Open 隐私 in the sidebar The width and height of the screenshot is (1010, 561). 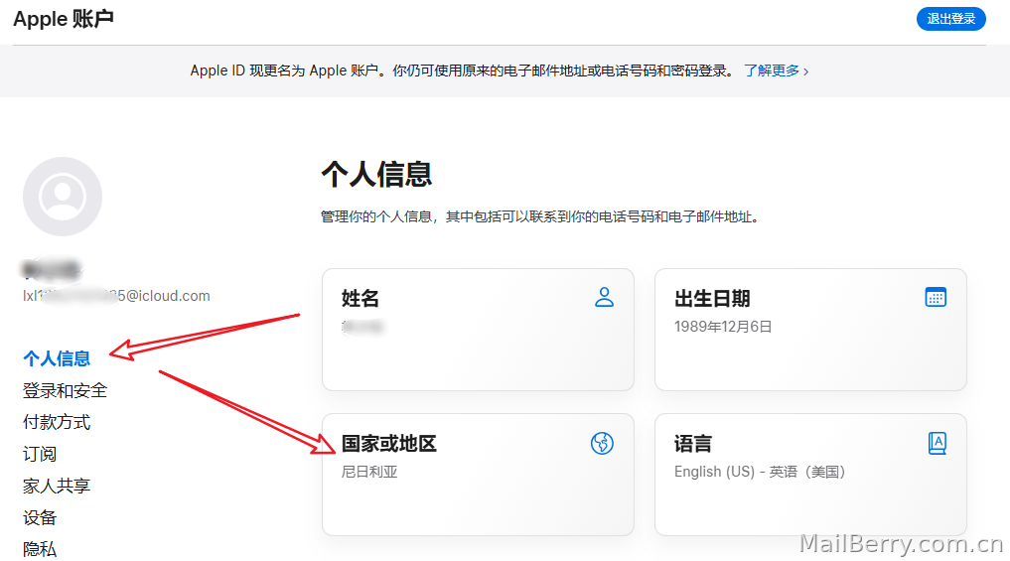[40, 549]
